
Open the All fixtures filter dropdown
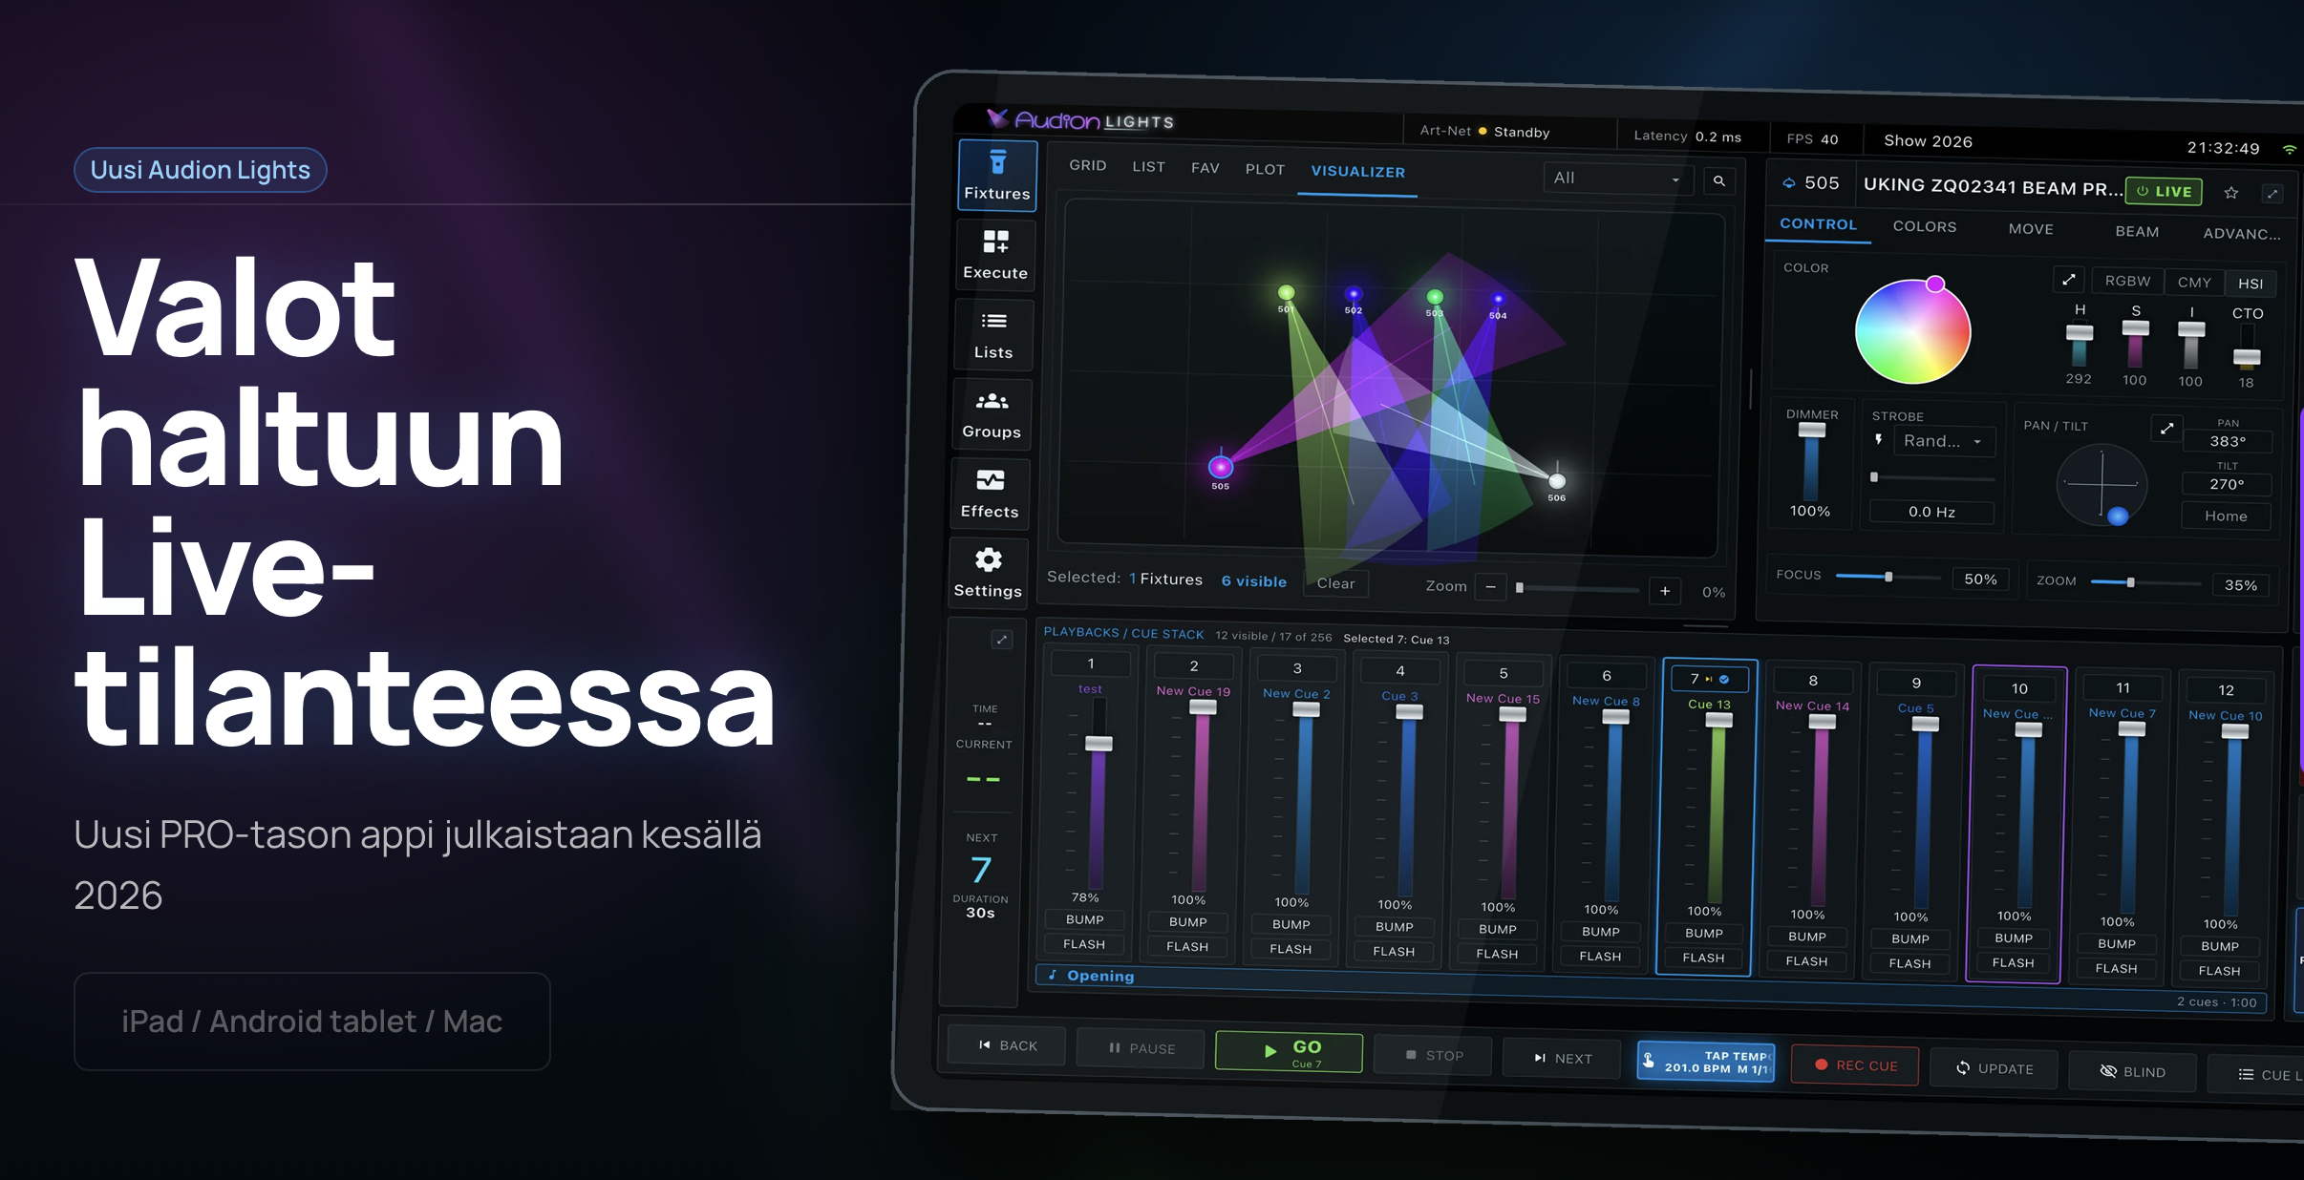point(1617,179)
